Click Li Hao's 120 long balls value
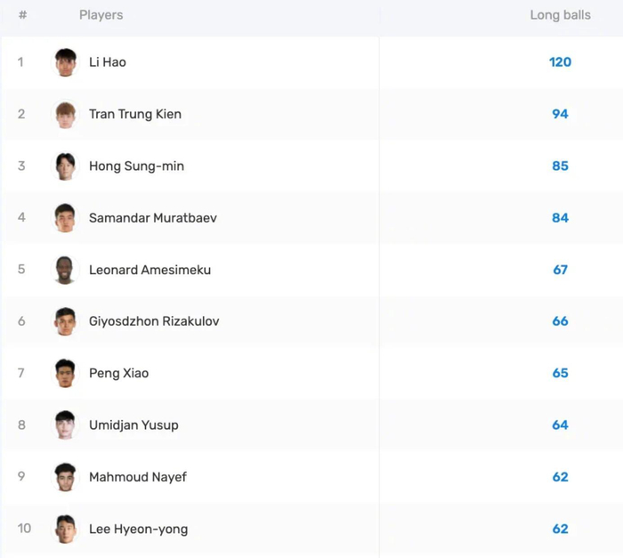Image resolution: width=623 pixels, height=558 pixels. coord(560,62)
